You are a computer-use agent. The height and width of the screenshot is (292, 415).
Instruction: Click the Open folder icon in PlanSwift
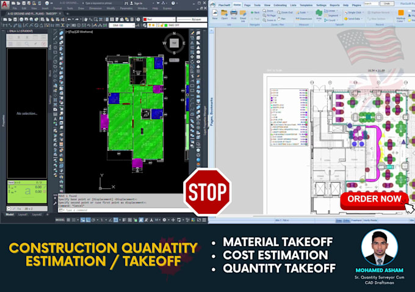(224, 14)
